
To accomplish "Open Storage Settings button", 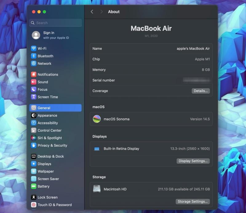I will (x=193, y=201).
